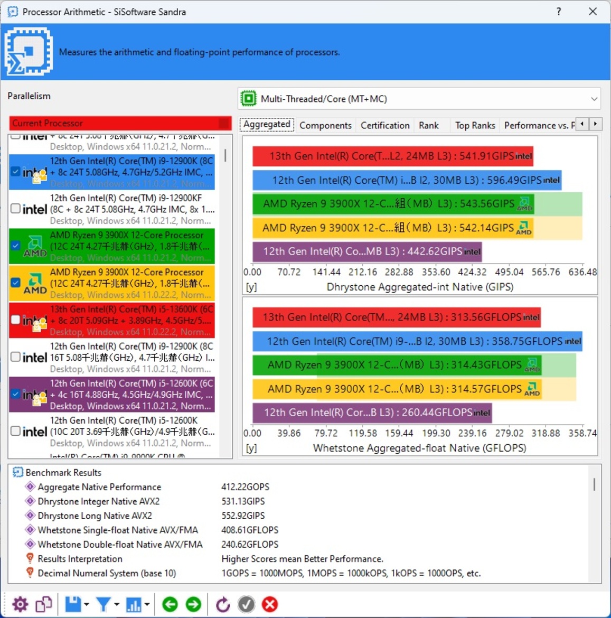Click the grey checkmark OK icon
Screen dimensions: 611x618
click(x=246, y=604)
